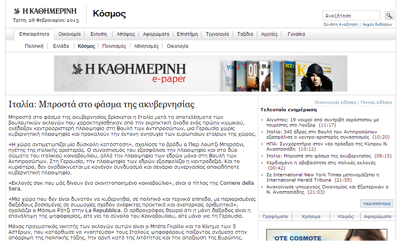Open the Αίγυπτος hot air balloon headline

pos(322,123)
